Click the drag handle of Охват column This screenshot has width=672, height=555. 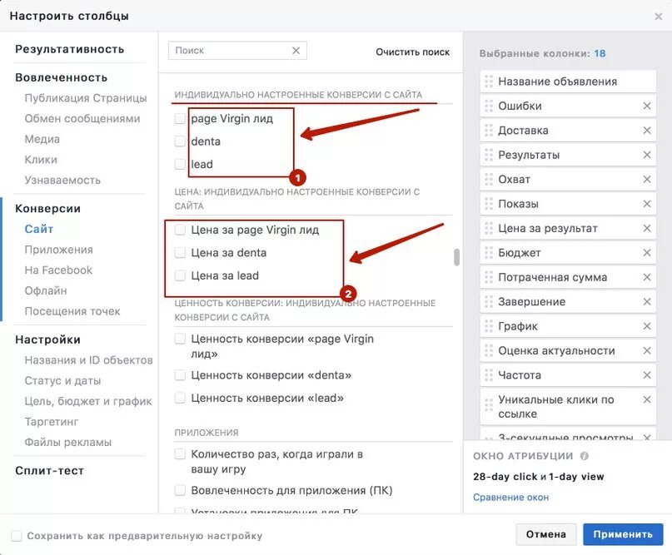tap(489, 179)
